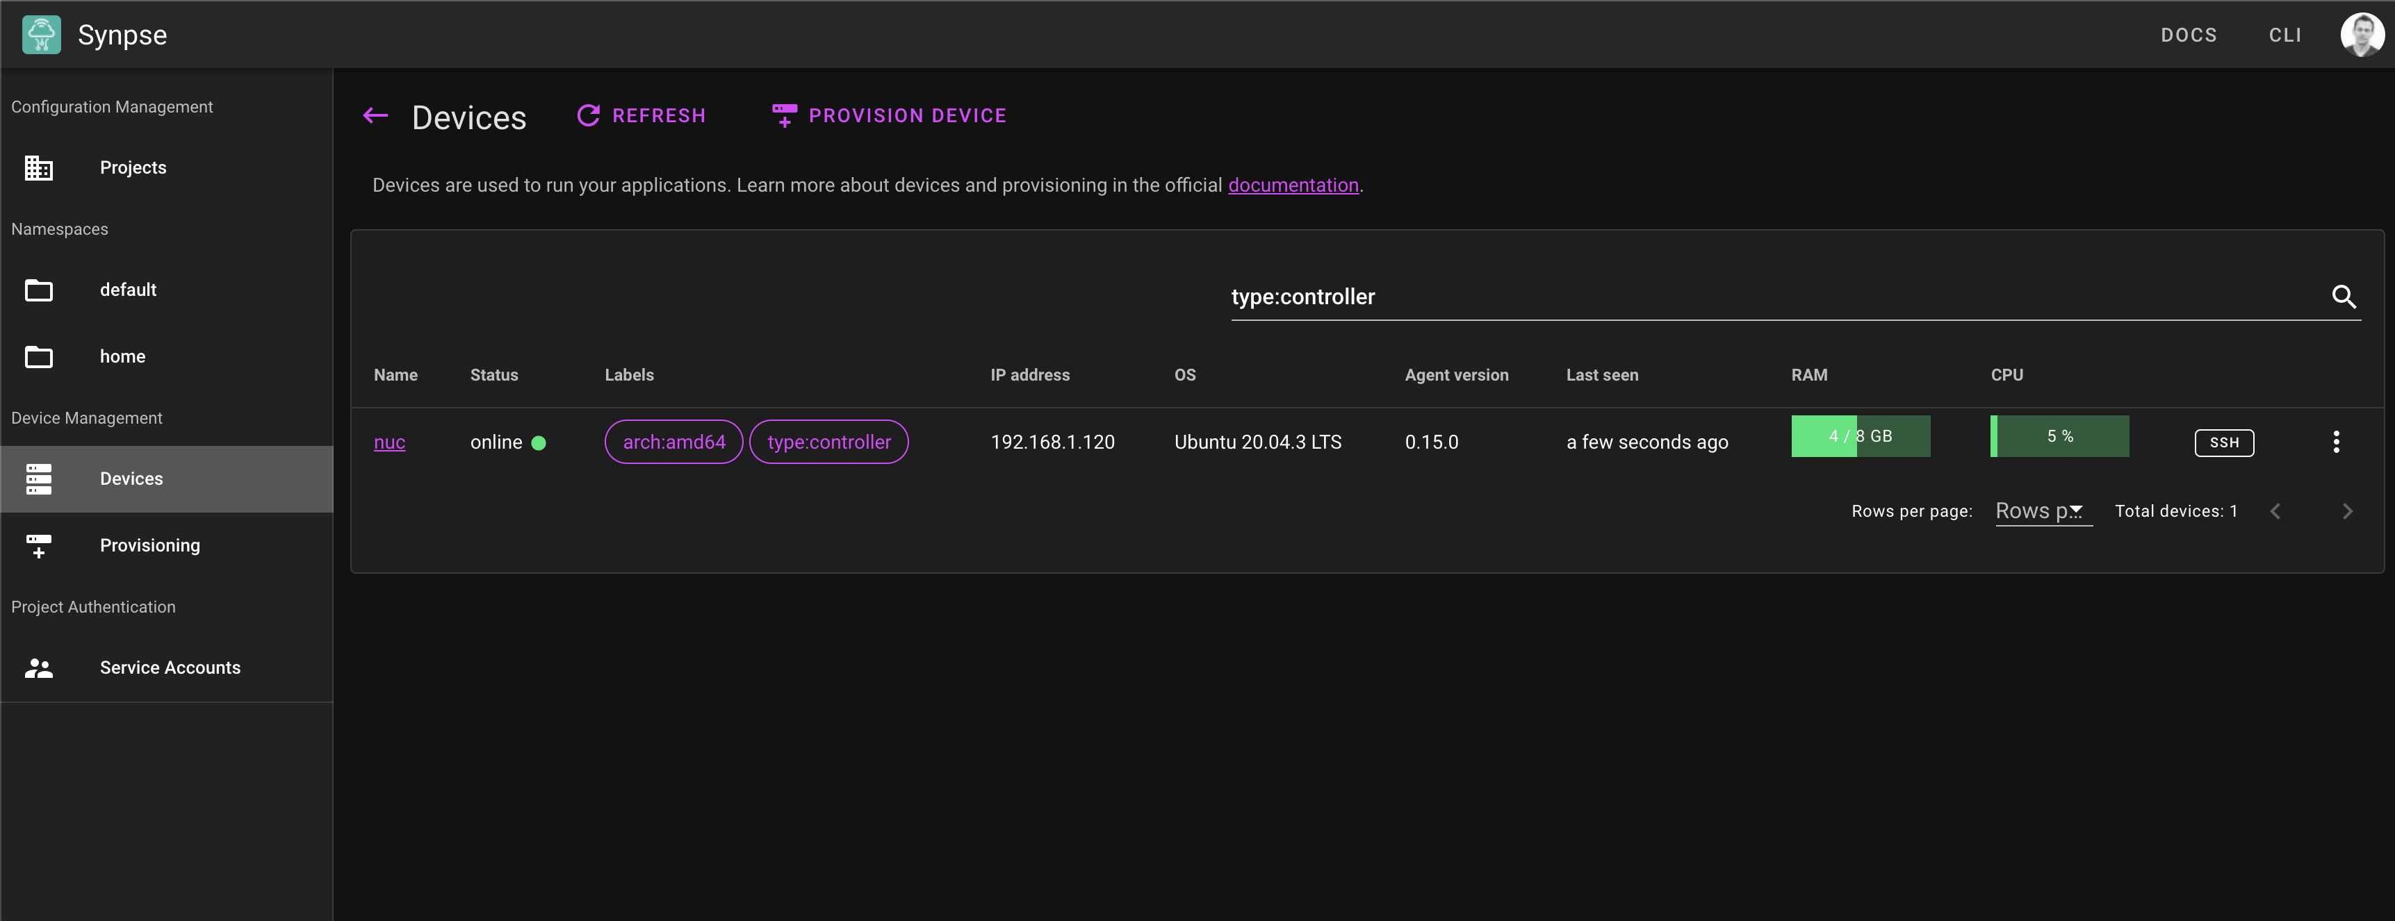This screenshot has height=921, width=2395.
Task: Select the home namespace
Action: click(122, 357)
